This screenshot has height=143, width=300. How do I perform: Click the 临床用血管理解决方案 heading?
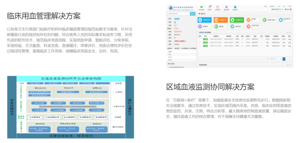[x=44, y=16]
